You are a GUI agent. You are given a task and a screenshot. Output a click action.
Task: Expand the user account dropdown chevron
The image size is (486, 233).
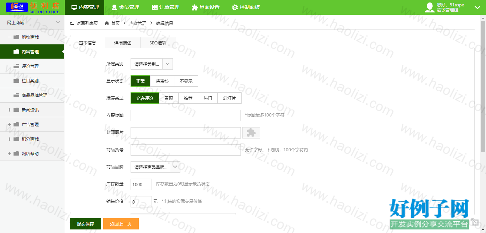click(x=477, y=7)
